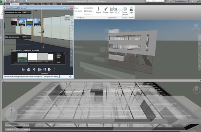Image resolution: width=201 pixels, height=132 pixels.
Task: Click the Activer la coupe sectioning button
Action: coord(125,11)
